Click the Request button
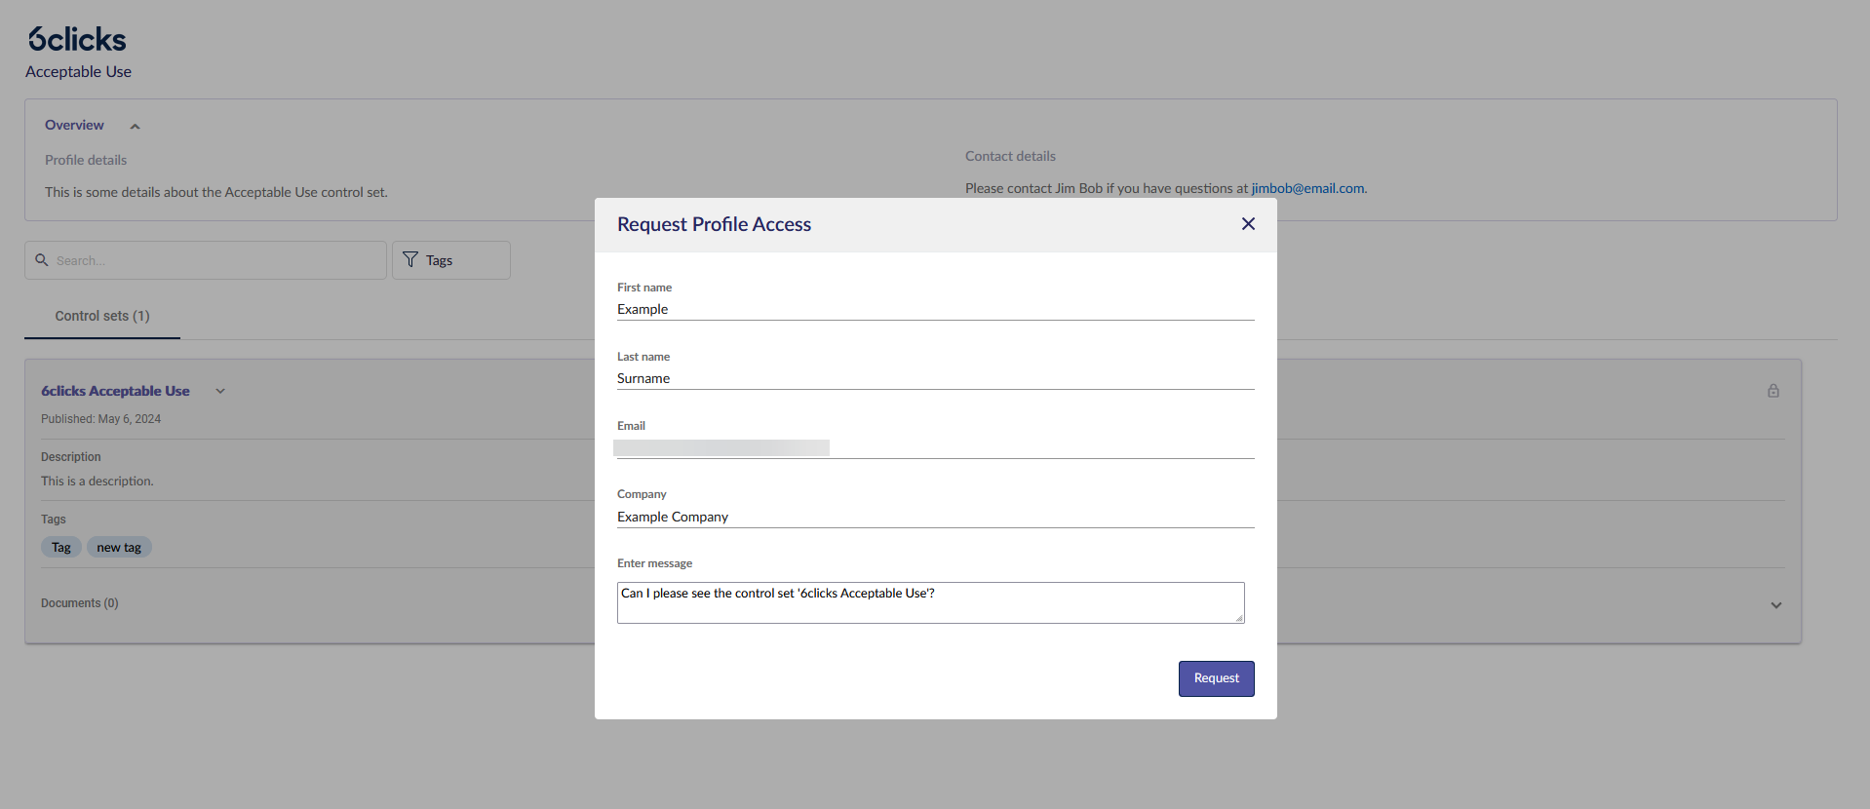Screen dimensions: 1870x809 click(1216, 678)
